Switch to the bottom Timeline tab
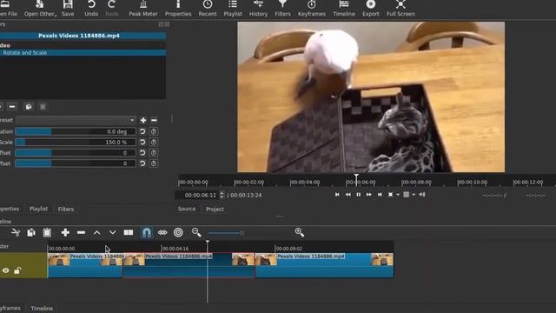 pos(42,308)
